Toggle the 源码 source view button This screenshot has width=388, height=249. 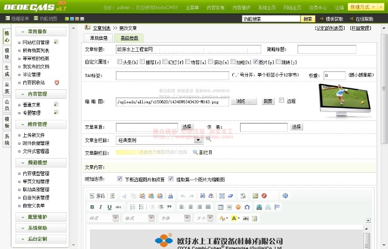pos(97,196)
